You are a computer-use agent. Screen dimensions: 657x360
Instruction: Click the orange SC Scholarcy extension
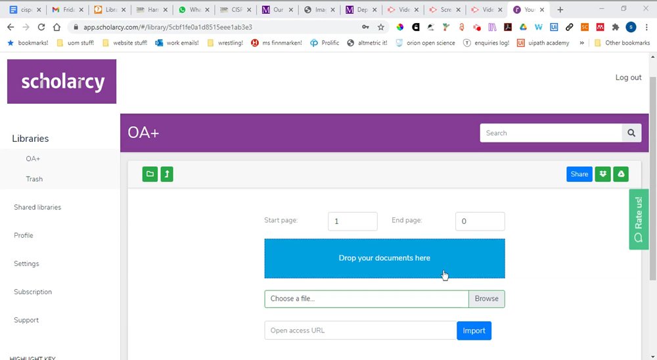(x=585, y=27)
